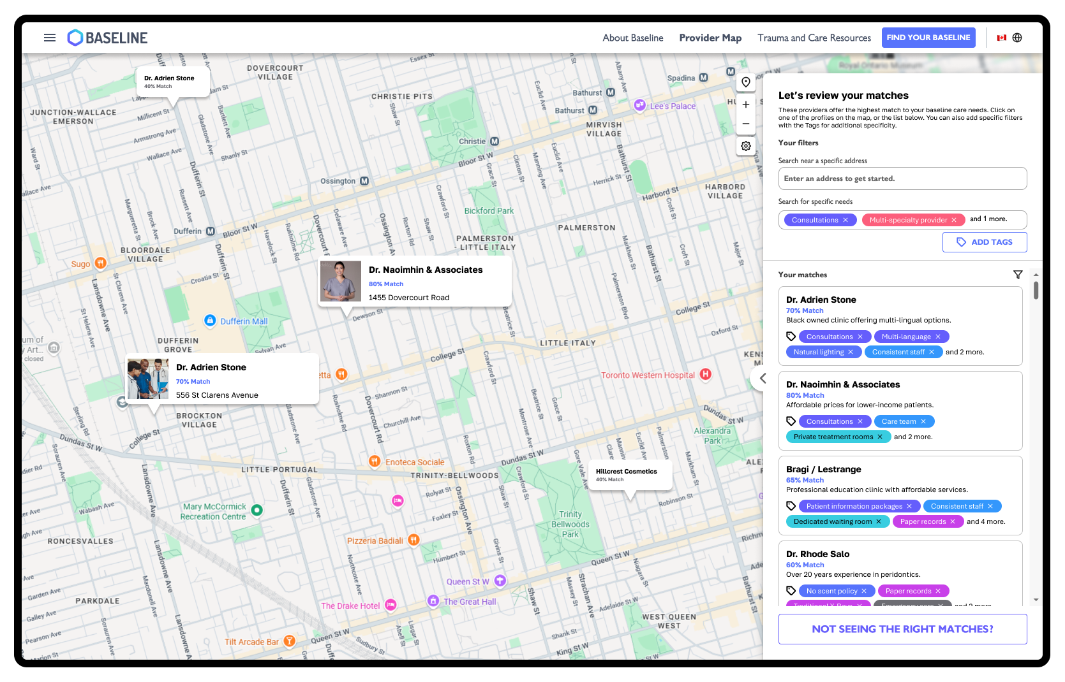Click Lee's Palace map marker
Image resolution: width=1065 pixels, height=682 pixels.
point(640,105)
